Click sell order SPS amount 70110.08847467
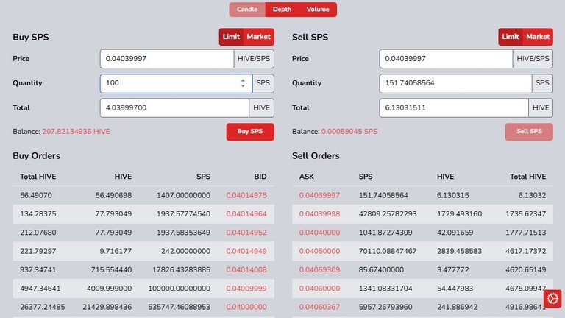Image resolution: width=565 pixels, height=318 pixels. (x=388, y=251)
